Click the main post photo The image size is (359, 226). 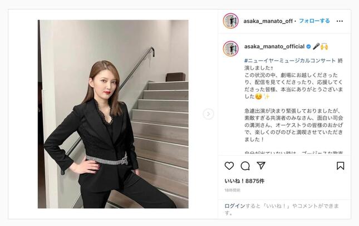pyautogui.click(x=113, y=114)
